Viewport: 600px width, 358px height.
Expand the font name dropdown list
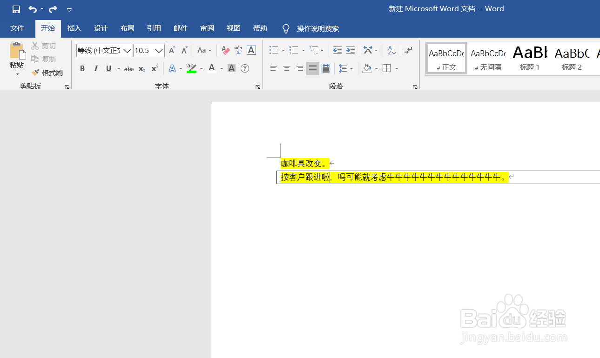[127, 50]
